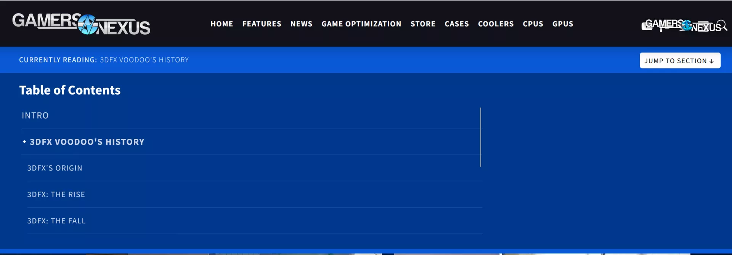Go to the GPUs category

(x=563, y=24)
